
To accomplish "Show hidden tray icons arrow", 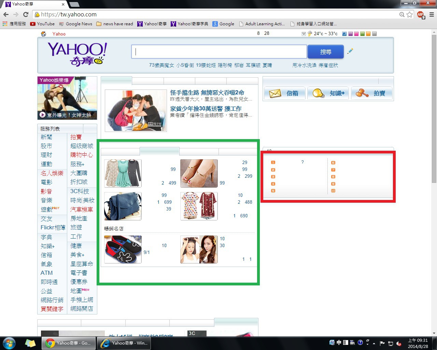I will tap(374, 344).
